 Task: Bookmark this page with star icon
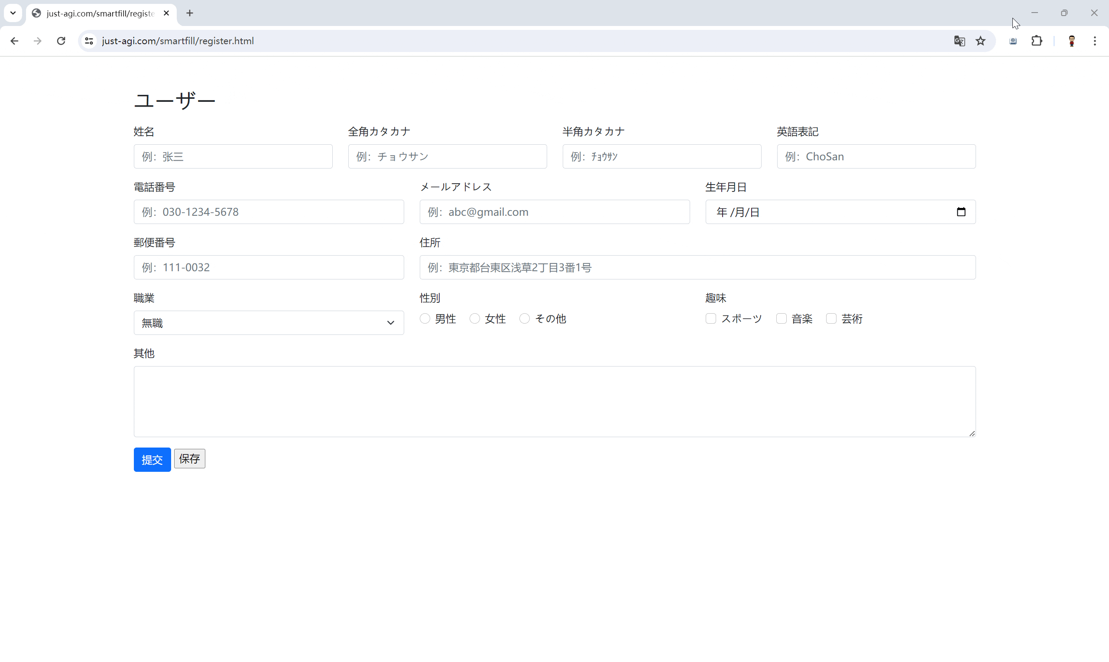pos(981,41)
